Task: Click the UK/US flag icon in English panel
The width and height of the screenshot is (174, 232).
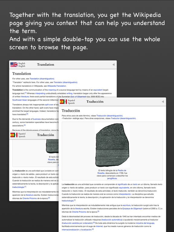Action: (x=14, y=65)
